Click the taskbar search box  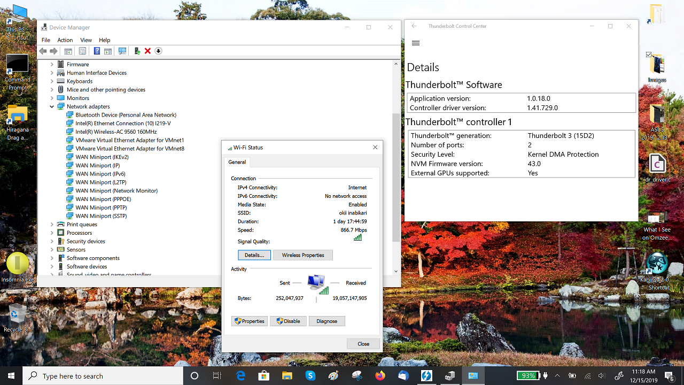coord(104,376)
